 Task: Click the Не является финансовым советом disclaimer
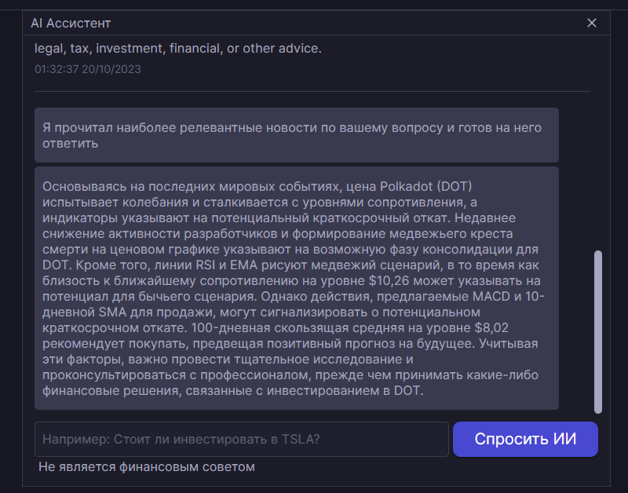tap(147, 467)
